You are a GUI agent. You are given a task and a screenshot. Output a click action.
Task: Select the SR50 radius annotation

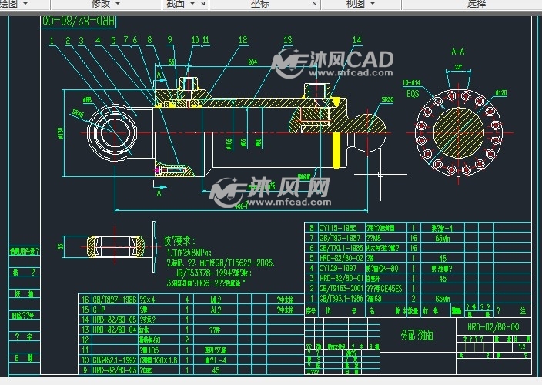[387, 99]
